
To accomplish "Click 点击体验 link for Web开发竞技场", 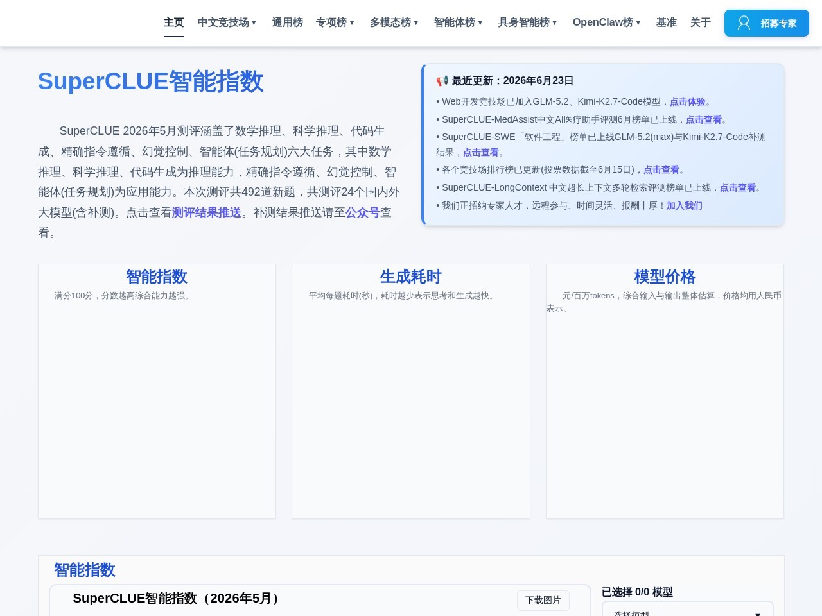I will pyautogui.click(x=688, y=101).
